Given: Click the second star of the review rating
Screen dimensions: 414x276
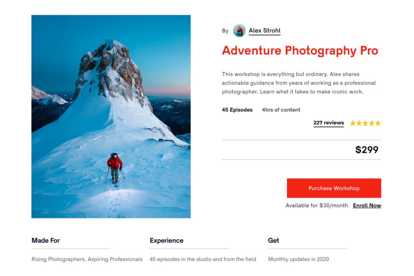Looking at the screenshot, I should pyautogui.click(x=359, y=123).
